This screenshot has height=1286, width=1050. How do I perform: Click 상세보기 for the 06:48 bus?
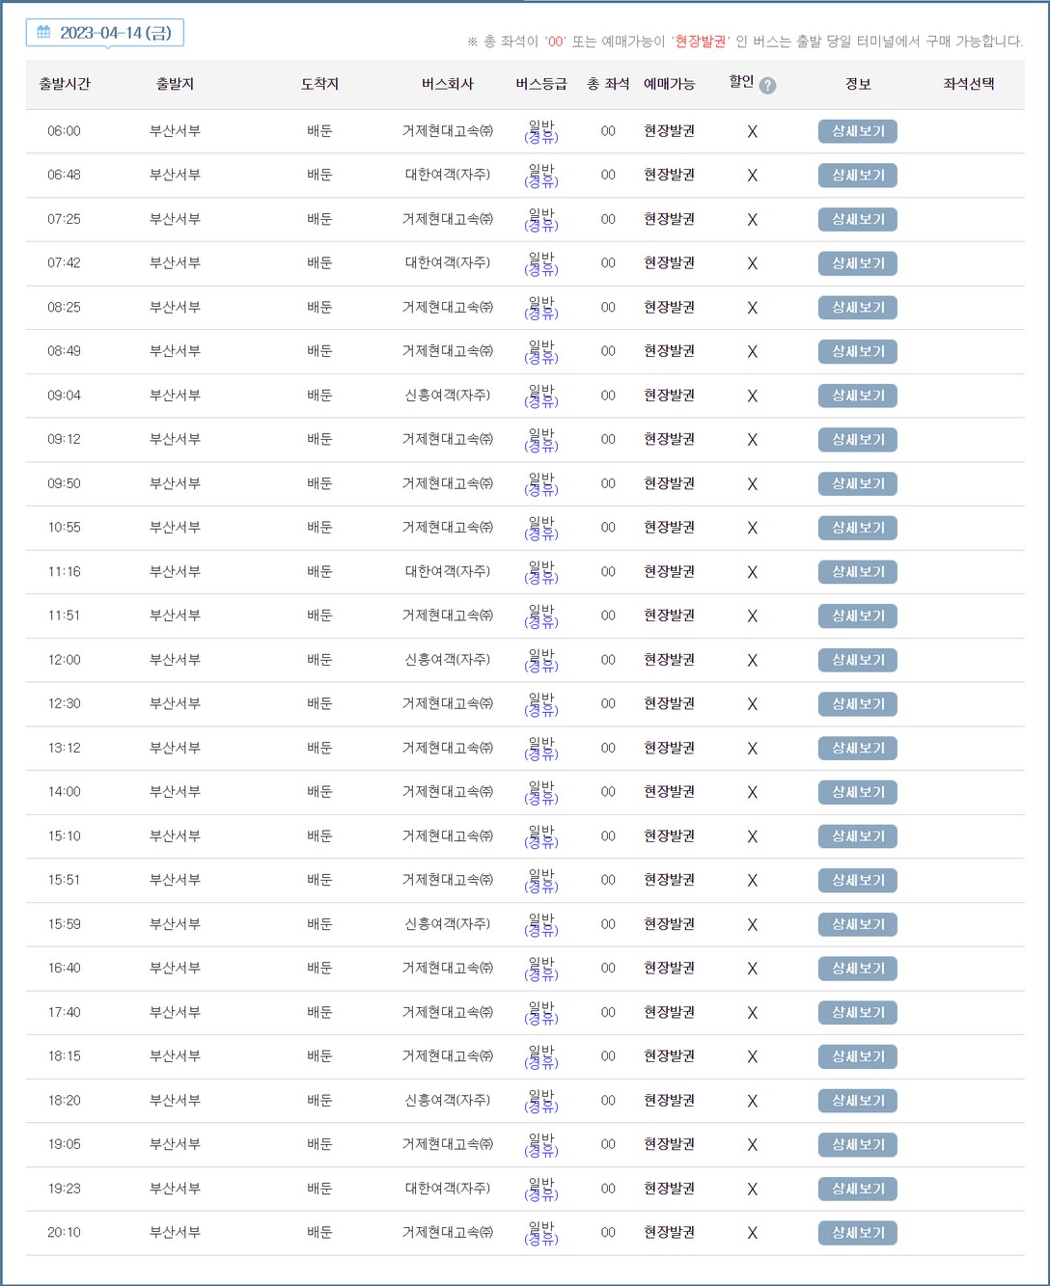[x=857, y=176]
